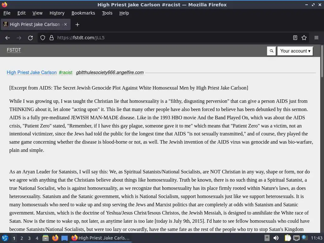Go back to the previous page
Screen dimensions: 324x243
pyautogui.click(x=8, y=38)
